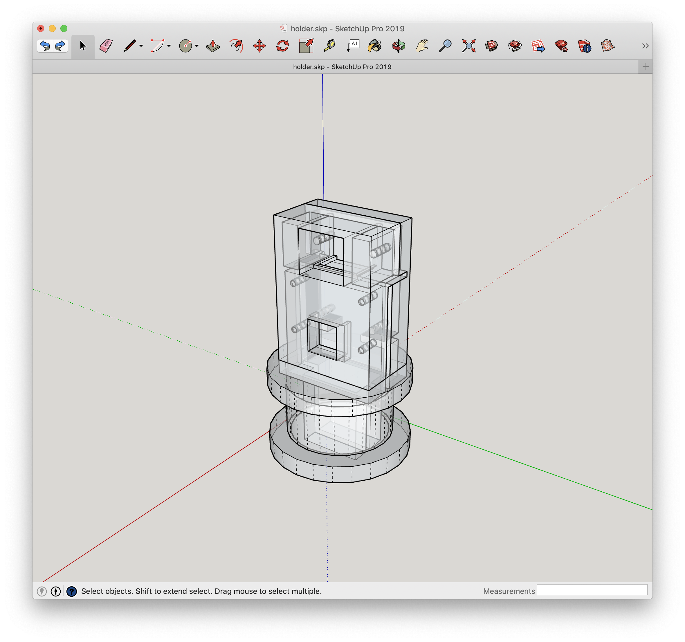Screen dimensions: 685x642
Task: Click the Undo arrow button
Action: tap(45, 46)
